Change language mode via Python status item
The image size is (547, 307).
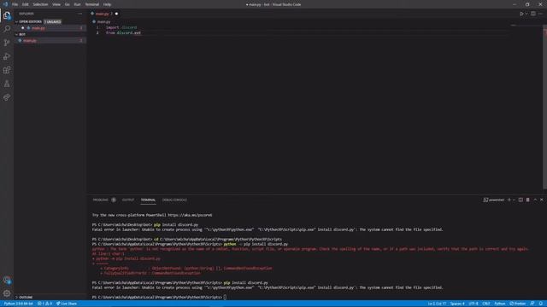pyautogui.click(x=499, y=304)
